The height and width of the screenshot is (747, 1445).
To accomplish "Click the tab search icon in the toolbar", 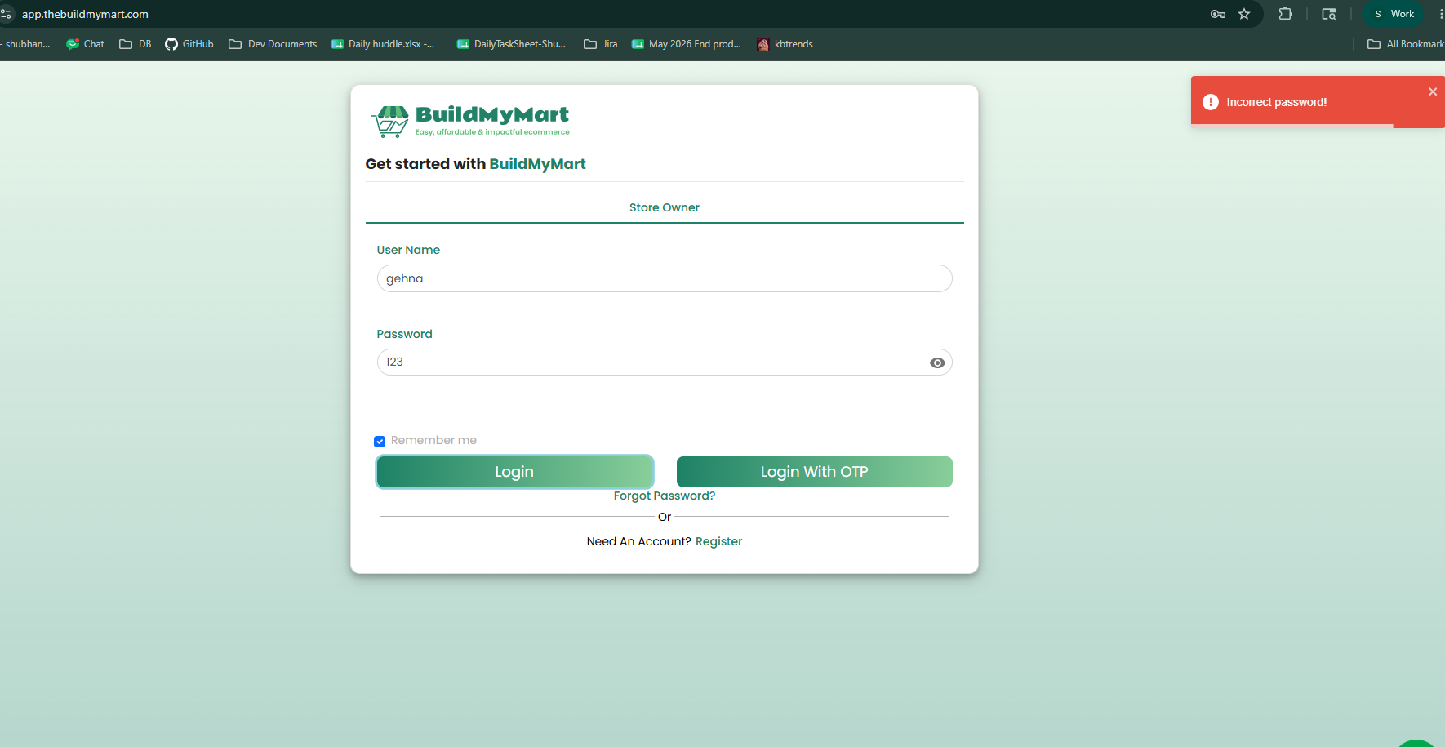I will 1329,14.
